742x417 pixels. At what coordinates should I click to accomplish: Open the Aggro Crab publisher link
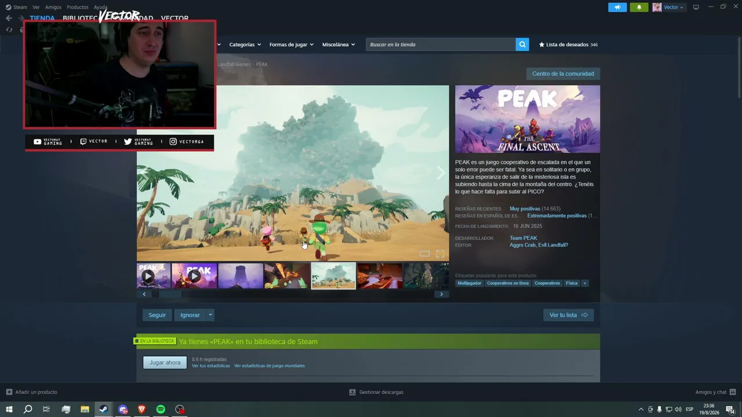522,245
